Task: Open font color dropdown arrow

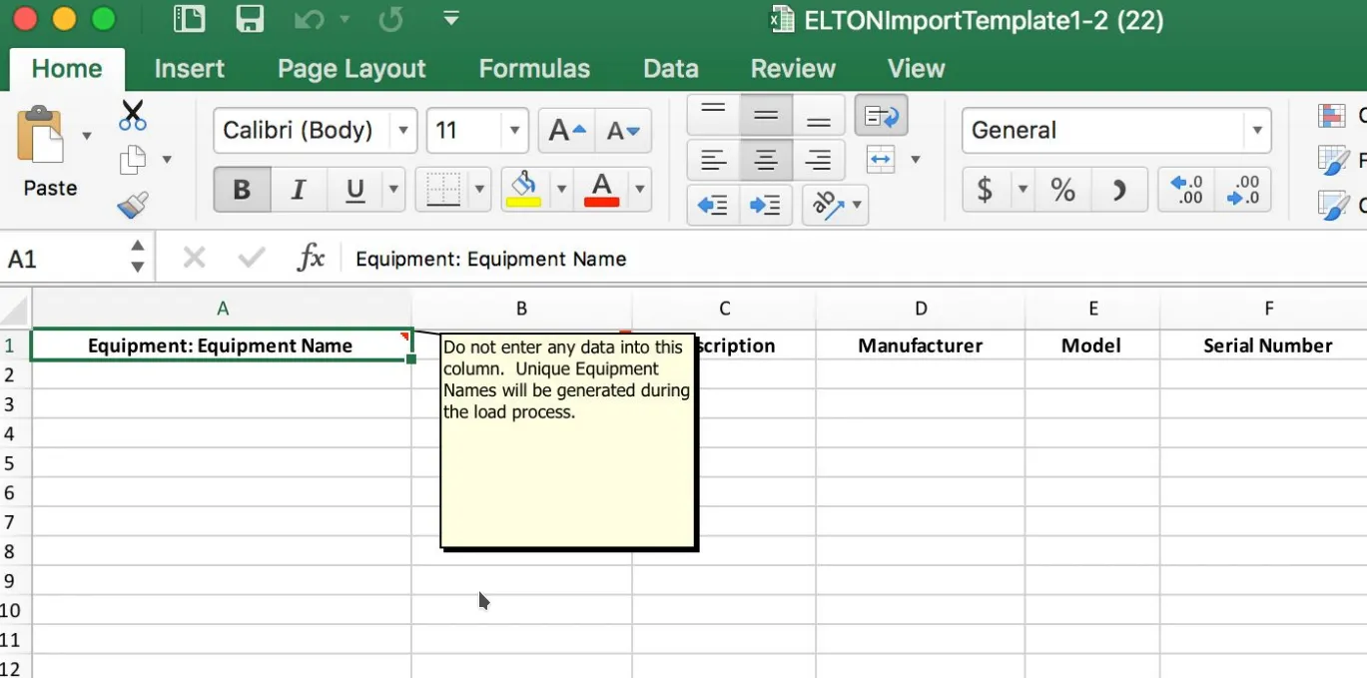Action: click(x=639, y=190)
